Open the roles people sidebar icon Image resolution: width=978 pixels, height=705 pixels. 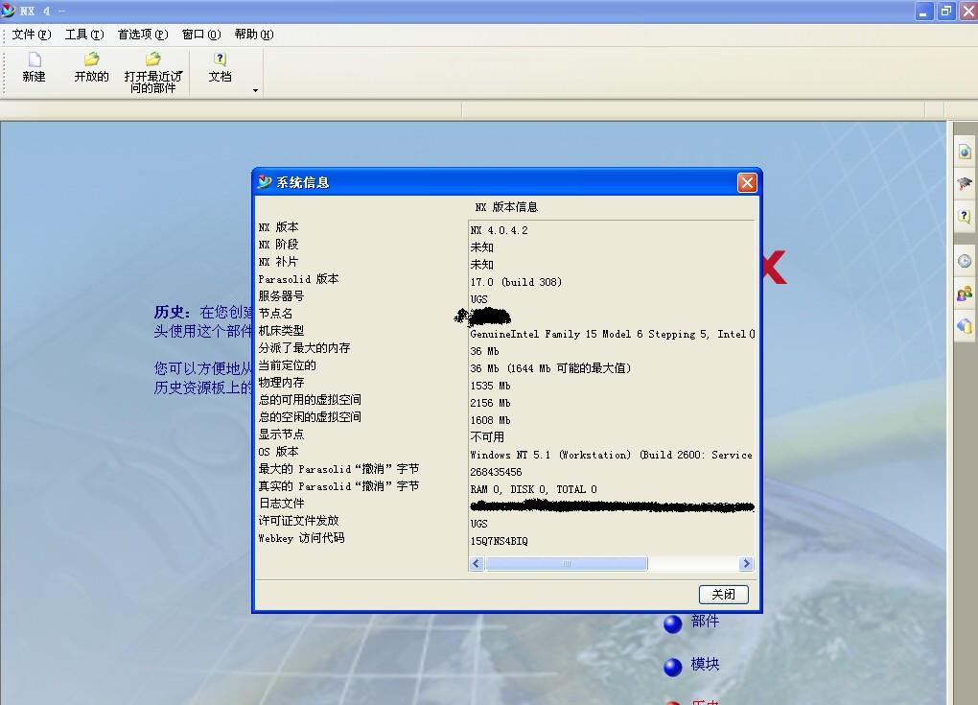965,294
